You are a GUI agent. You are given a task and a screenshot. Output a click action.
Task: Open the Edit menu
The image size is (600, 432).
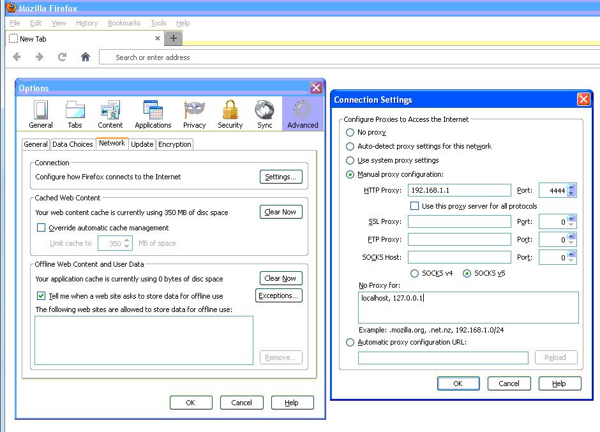[36, 23]
